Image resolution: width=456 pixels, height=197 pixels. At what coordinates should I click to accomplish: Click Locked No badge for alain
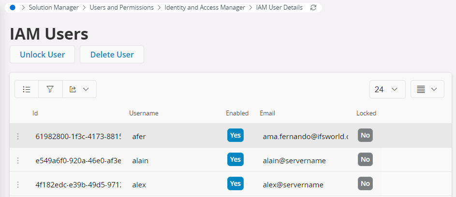click(365, 160)
